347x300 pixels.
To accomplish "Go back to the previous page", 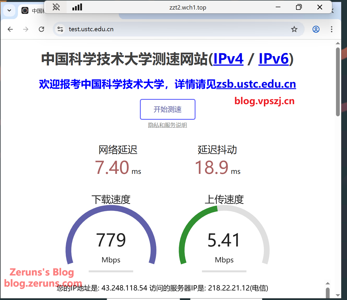I will [x=10, y=29].
